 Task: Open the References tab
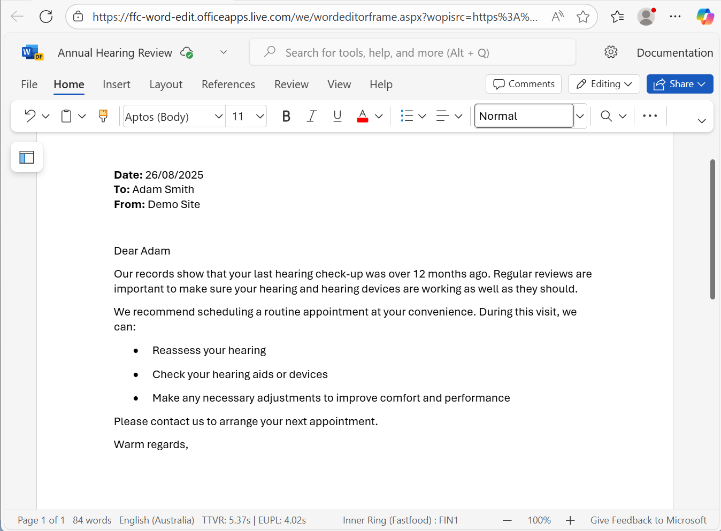tap(228, 84)
